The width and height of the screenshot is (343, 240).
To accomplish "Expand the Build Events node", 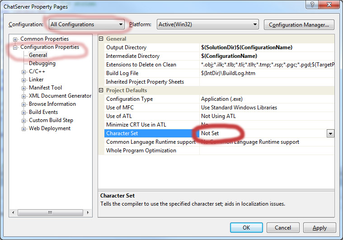I will [x=24, y=112].
